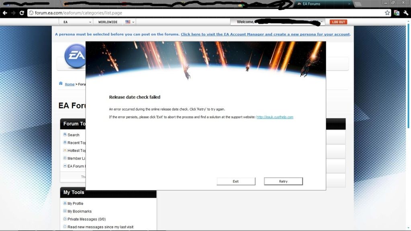This screenshot has width=411, height=231.
Task: Open Read new messages since last visit
Action: coord(100,227)
